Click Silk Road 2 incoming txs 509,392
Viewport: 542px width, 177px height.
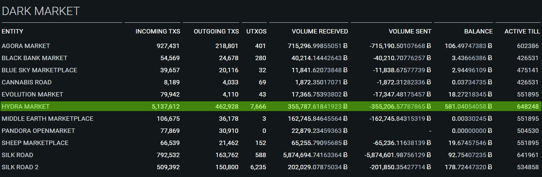pyautogui.click(x=168, y=167)
